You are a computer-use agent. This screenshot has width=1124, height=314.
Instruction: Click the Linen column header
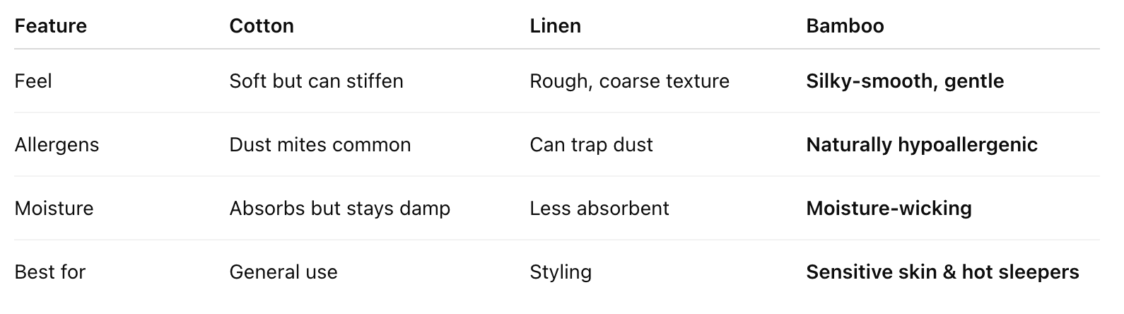[x=556, y=26]
